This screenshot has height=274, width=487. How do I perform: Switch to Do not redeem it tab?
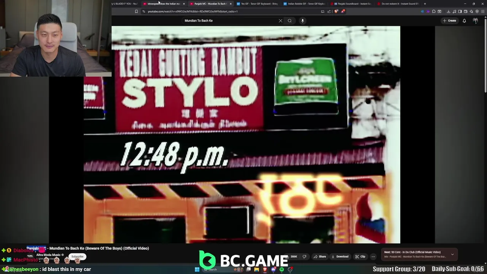398,4
